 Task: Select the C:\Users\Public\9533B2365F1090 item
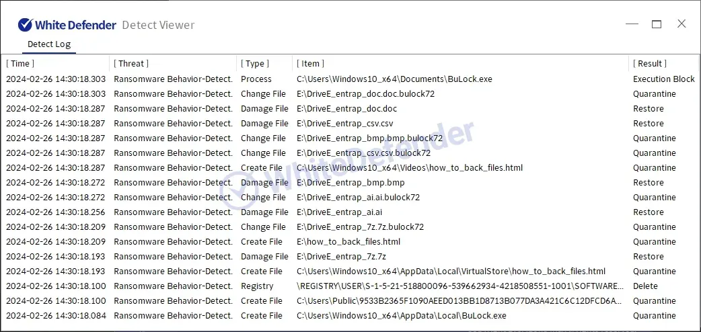[x=459, y=300]
